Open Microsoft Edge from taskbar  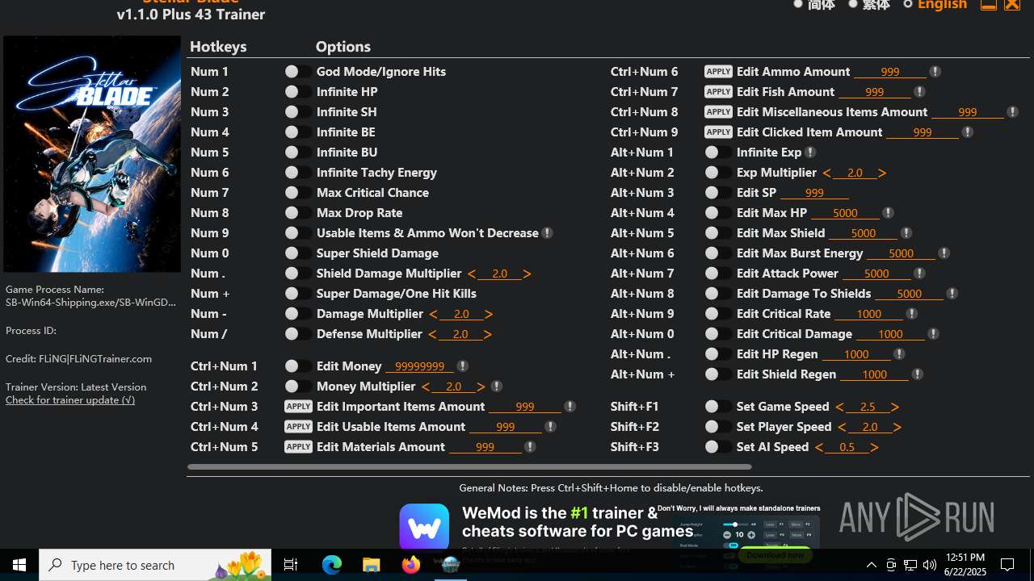331,565
